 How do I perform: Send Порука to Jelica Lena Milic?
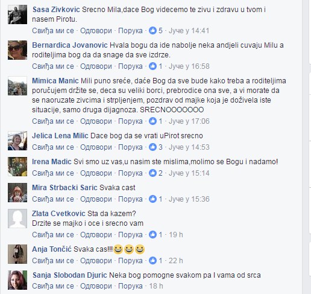click(x=130, y=147)
